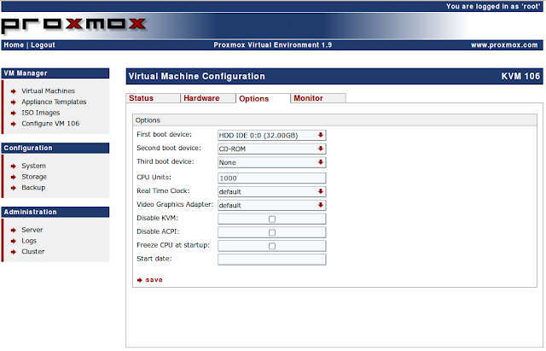The image size is (546, 351).
Task: Open the www.proxmox.com link
Action: point(504,45)
